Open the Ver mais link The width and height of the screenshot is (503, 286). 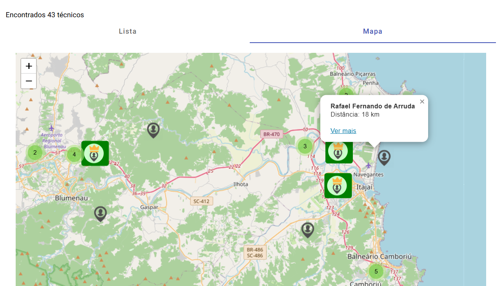point(343,131)
